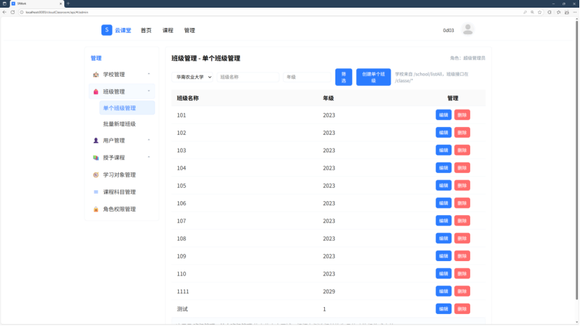This screenshot has width=580, height=326.
Task: Click the 云课堂 brand text
Action: coord(123,30)
